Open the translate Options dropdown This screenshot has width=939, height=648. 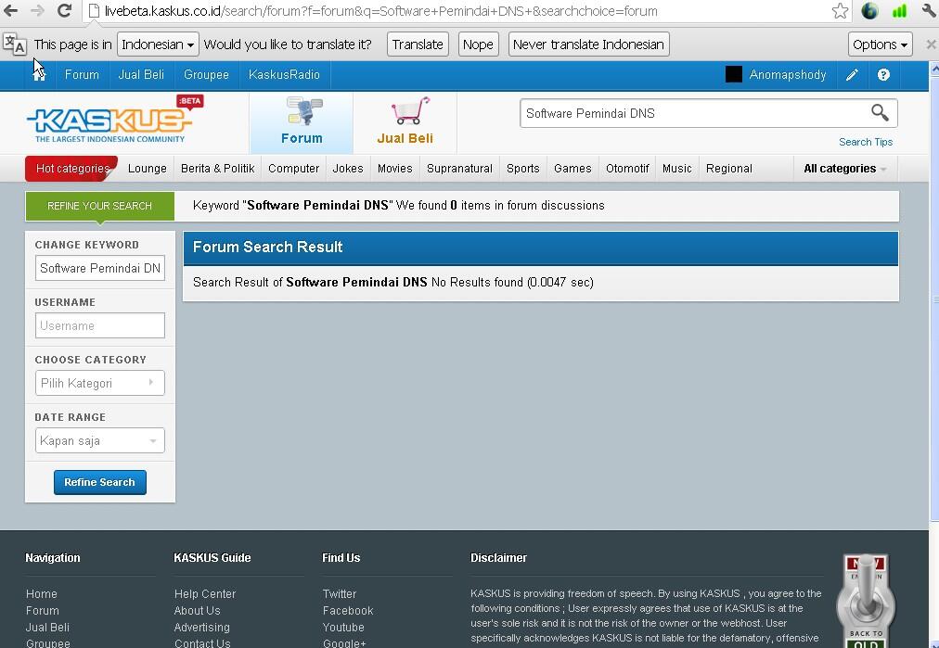click(880, 44)
